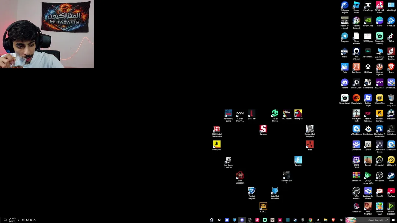
Task: Open Google Chrome from the taskbar
Action: coord(310,220)
